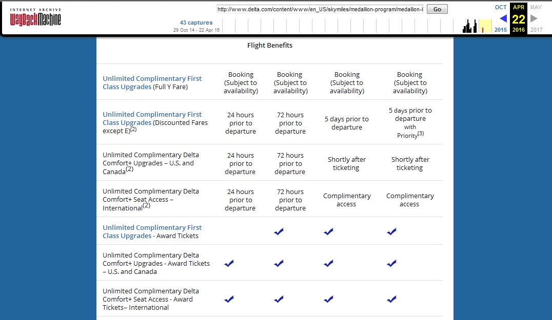Click the Wayback Machine logo
The width and height of the screenshot is (552, 320).
pos(35,17)
